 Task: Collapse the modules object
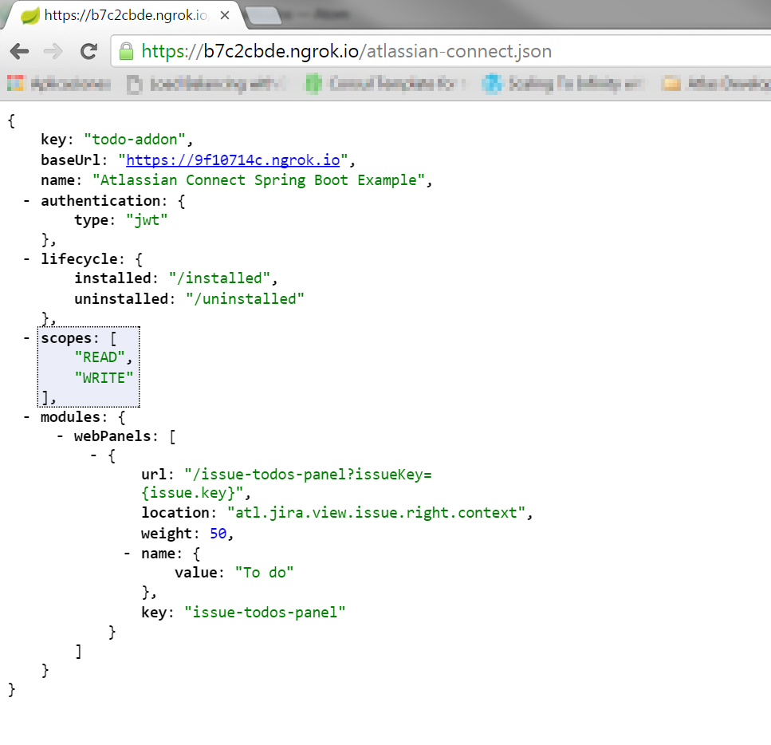click(26, 416)
